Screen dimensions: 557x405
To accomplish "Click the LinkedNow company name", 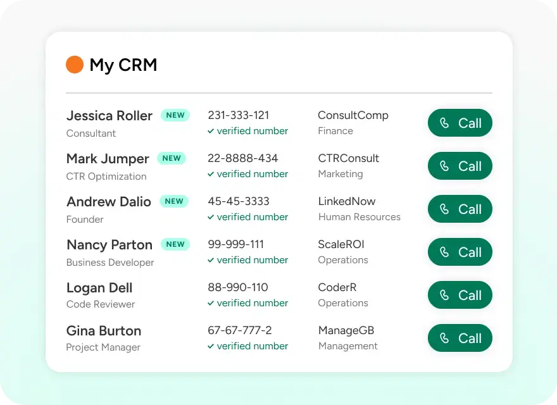I will pos(347,201).
